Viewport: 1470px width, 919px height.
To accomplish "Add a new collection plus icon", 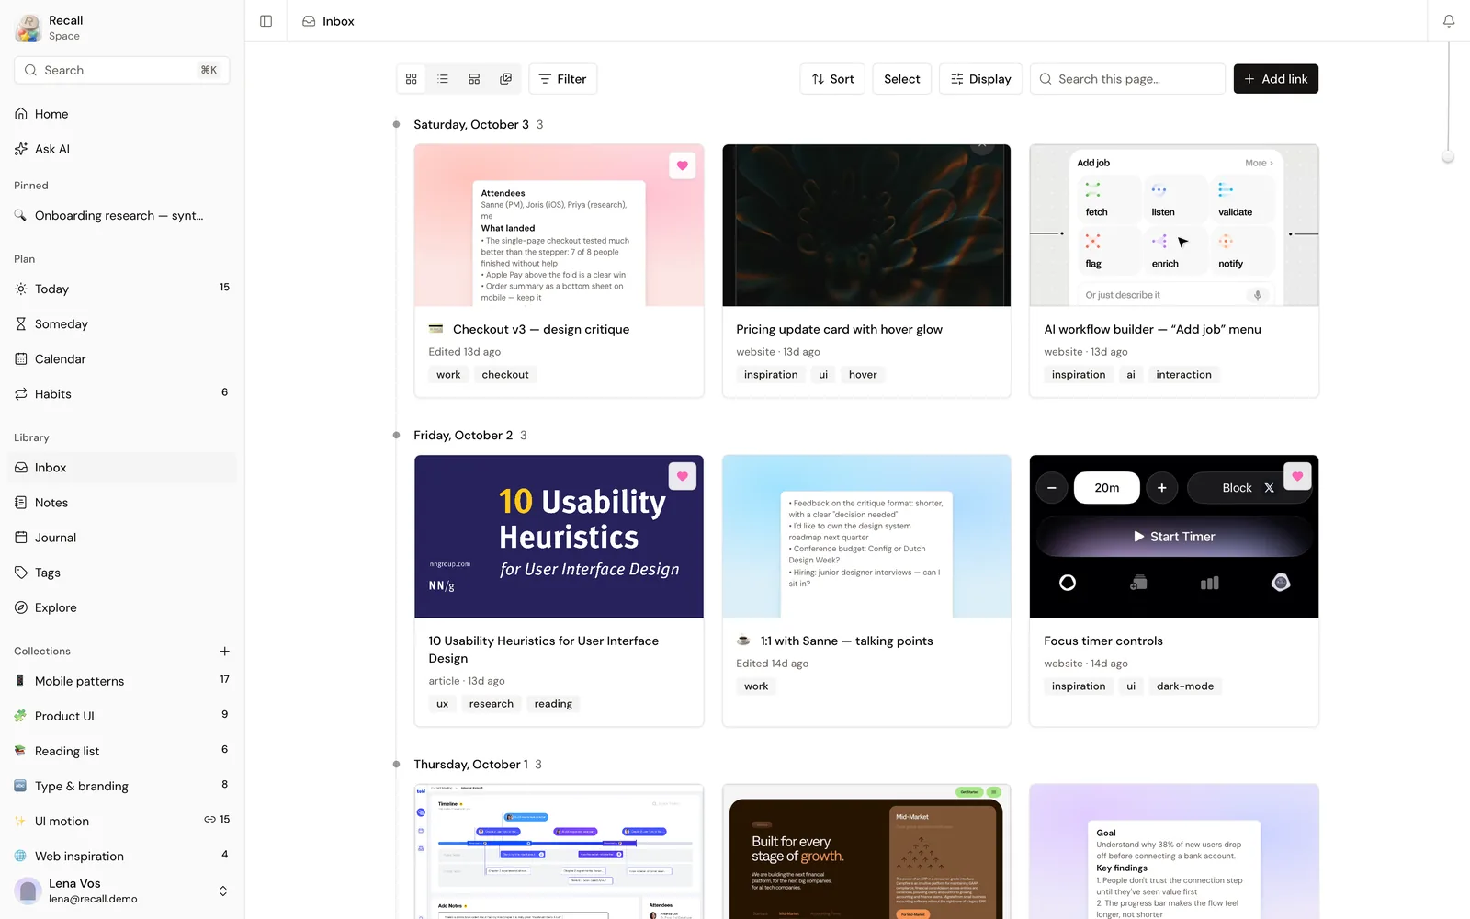I will tap(224, 651).
